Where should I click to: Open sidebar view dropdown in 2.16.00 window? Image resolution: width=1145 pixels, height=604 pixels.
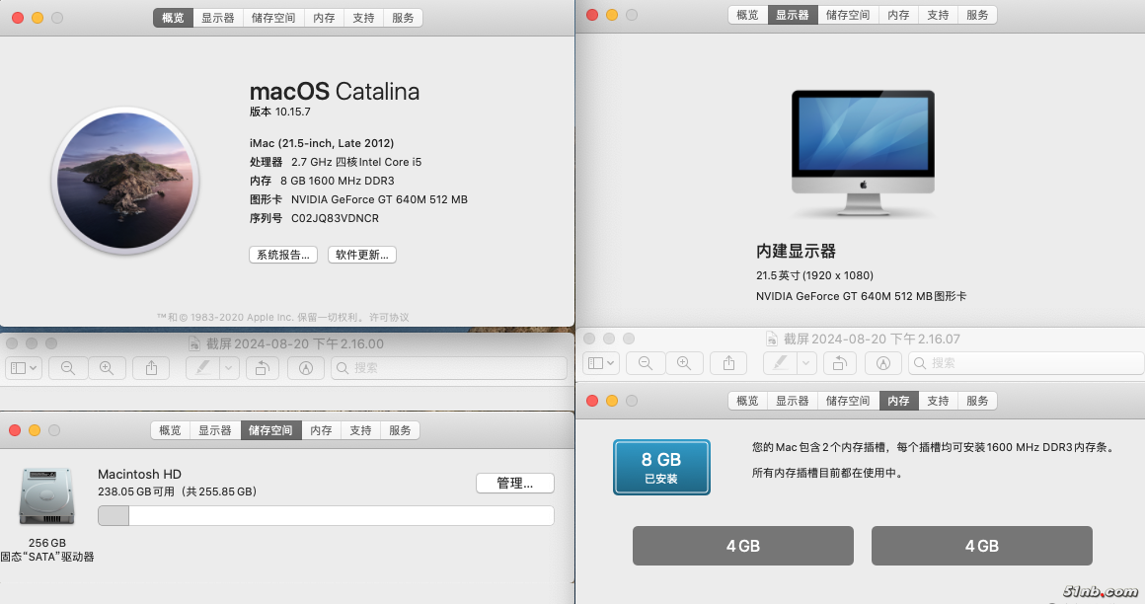23,368
